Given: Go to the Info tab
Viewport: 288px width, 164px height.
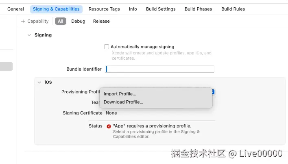Looking at the screenshot, I should tap(133, 9).
